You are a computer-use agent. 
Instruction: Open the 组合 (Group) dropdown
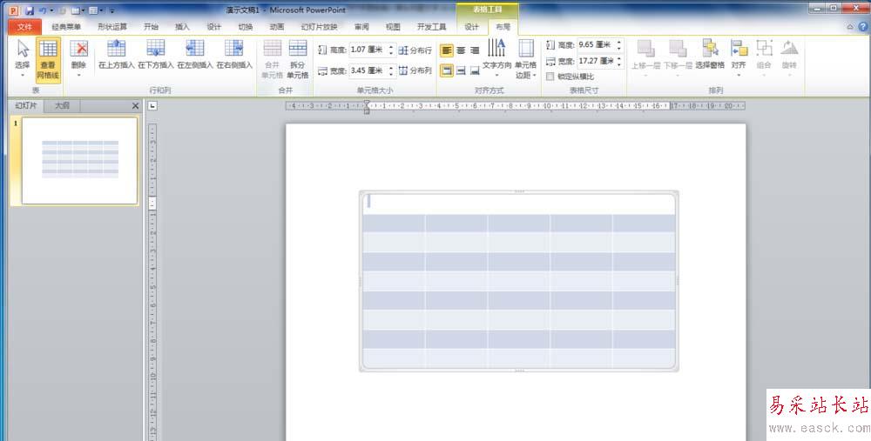click(765, 58)
